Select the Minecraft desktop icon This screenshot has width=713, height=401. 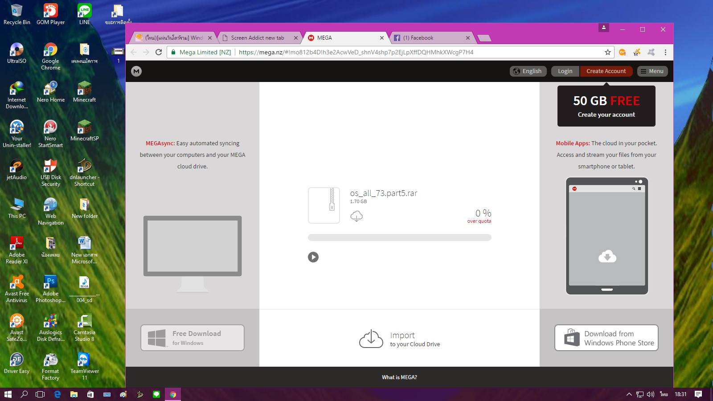coord(84,92)
